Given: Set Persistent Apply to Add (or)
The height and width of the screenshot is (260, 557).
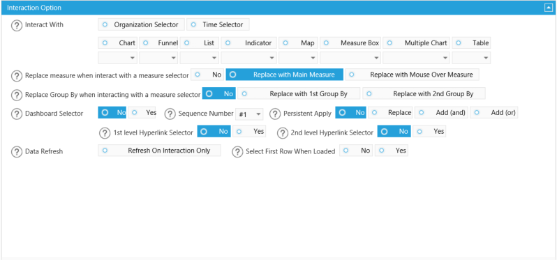Looking at the screenshot, I should 493,112.
